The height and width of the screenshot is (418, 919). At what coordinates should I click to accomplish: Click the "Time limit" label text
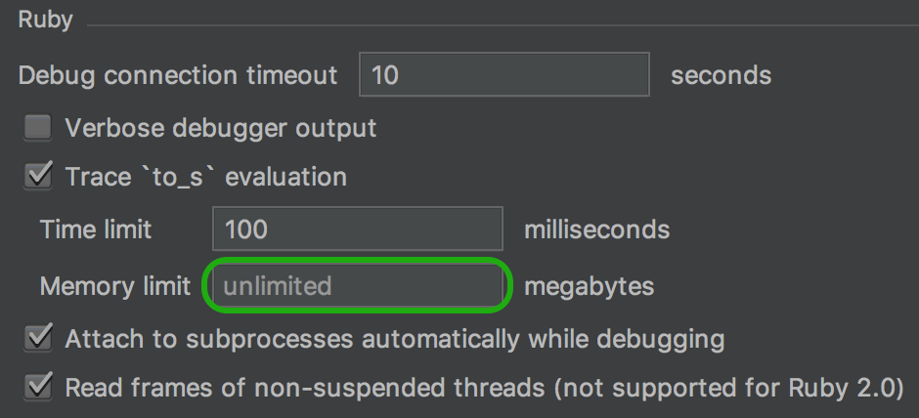(96, 229)
